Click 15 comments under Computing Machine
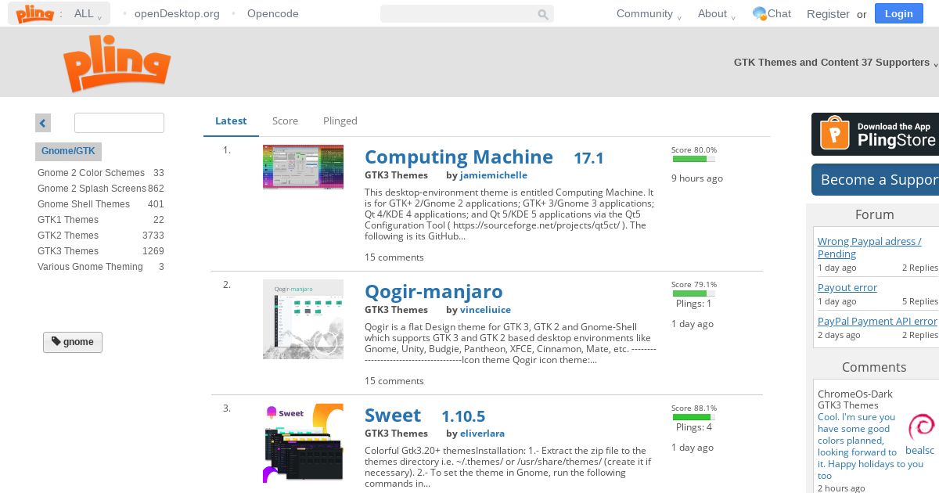The width and height of the screenshot is (939, 493). tap(394, 257)
